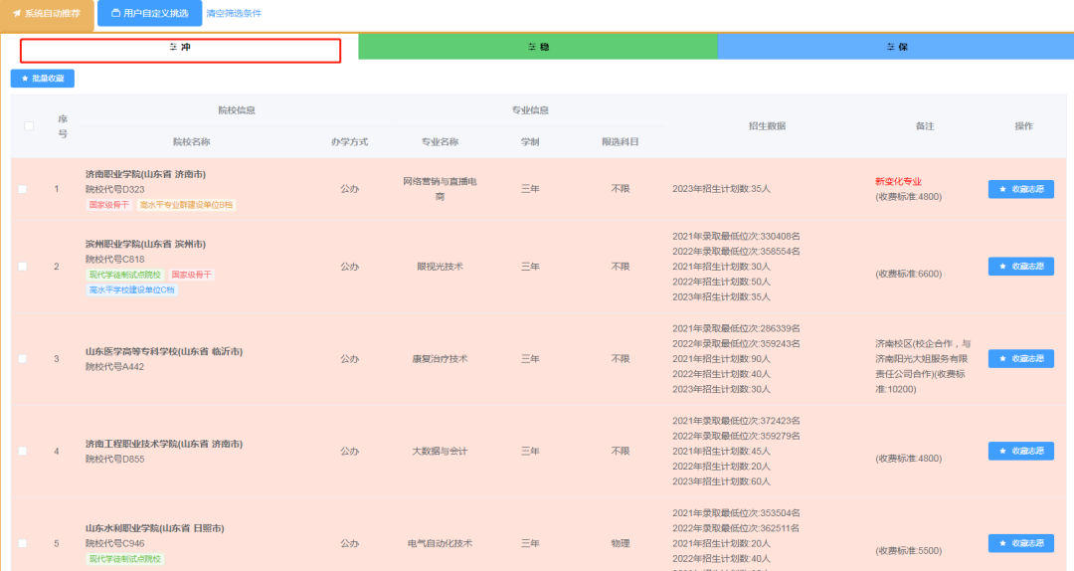Click 收藏志愿 star for 眼视光技术
1074x571 pixels.
[1020, 267]
